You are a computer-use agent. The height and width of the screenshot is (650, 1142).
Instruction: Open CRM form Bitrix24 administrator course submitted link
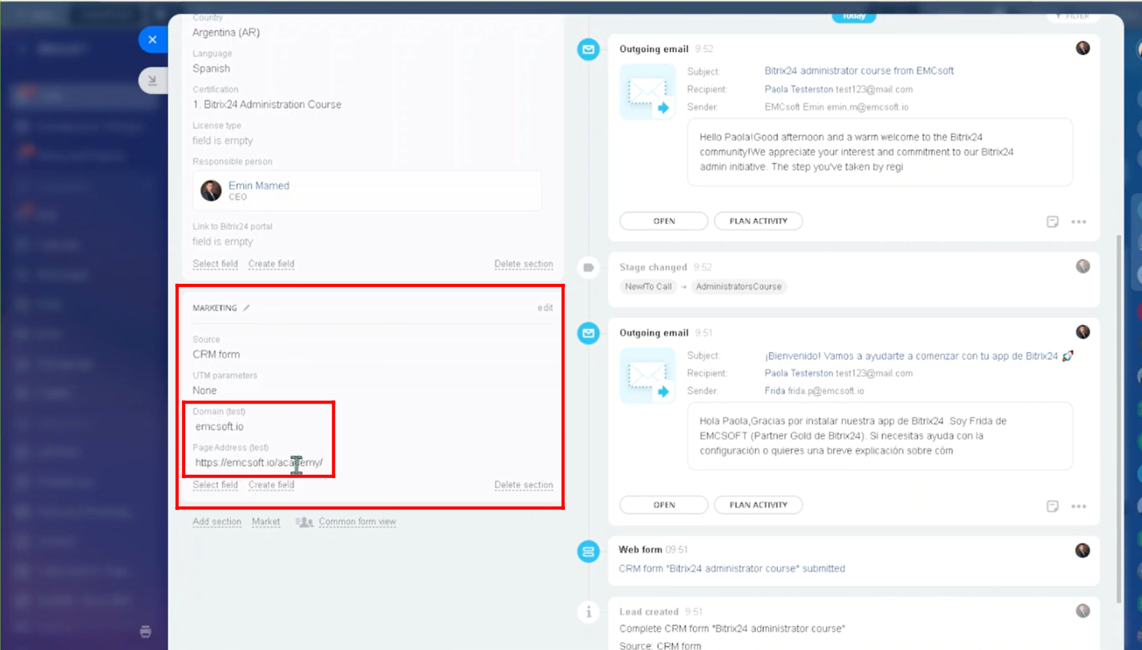pos(732,569)
